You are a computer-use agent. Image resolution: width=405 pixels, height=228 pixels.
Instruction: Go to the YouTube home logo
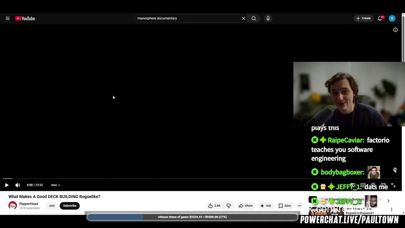25,18
